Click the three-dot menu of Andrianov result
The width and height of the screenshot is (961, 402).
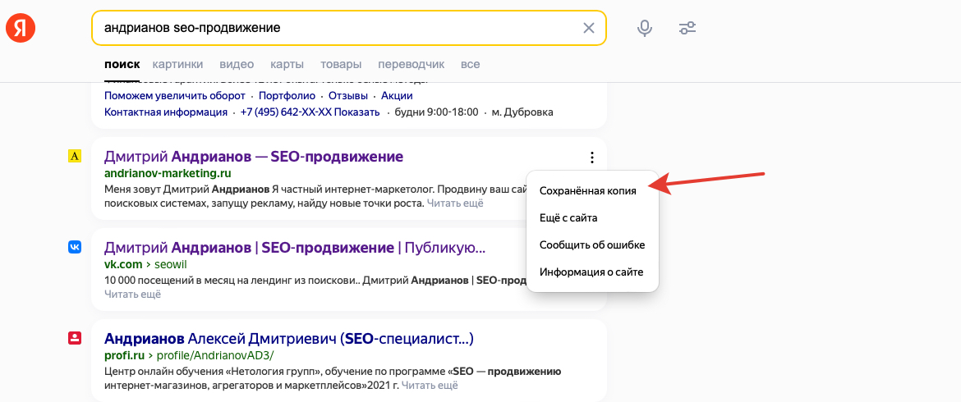[x=591, y=158]
